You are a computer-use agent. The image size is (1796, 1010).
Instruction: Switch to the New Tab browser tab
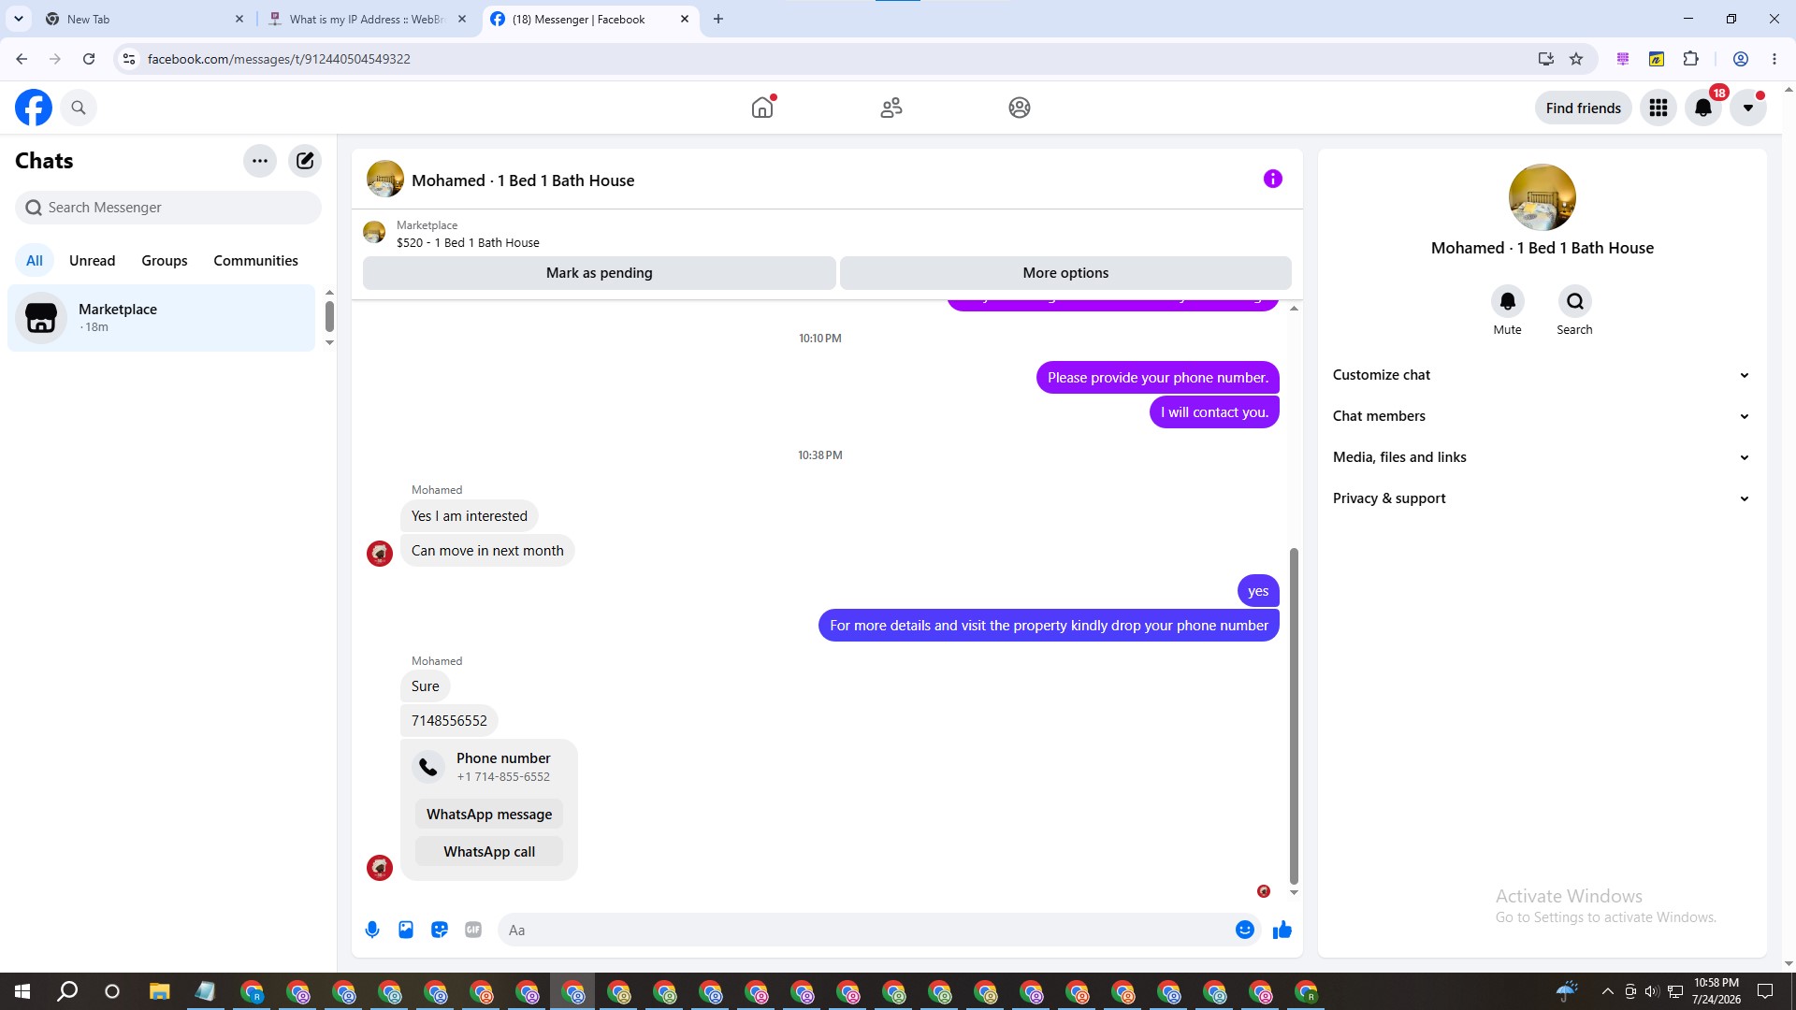(145, 19)
